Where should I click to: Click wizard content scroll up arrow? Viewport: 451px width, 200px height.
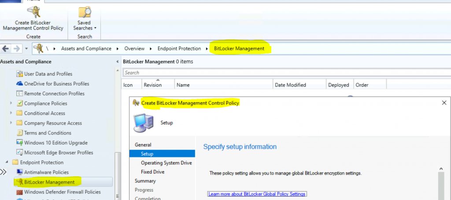coord(440,169)
